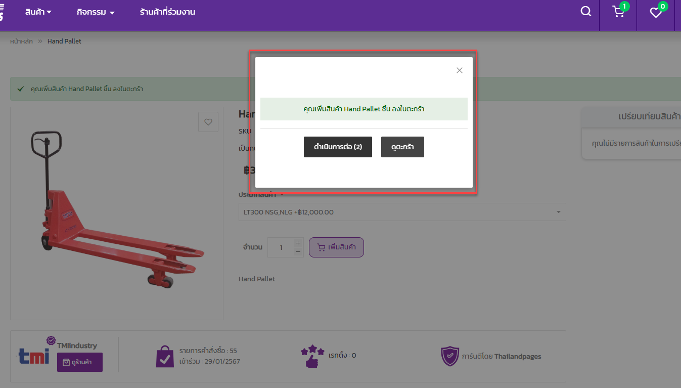This screenshot has width=681, height=388.
Task: Open the shopping cart icon in header
Action: [618, 12]
